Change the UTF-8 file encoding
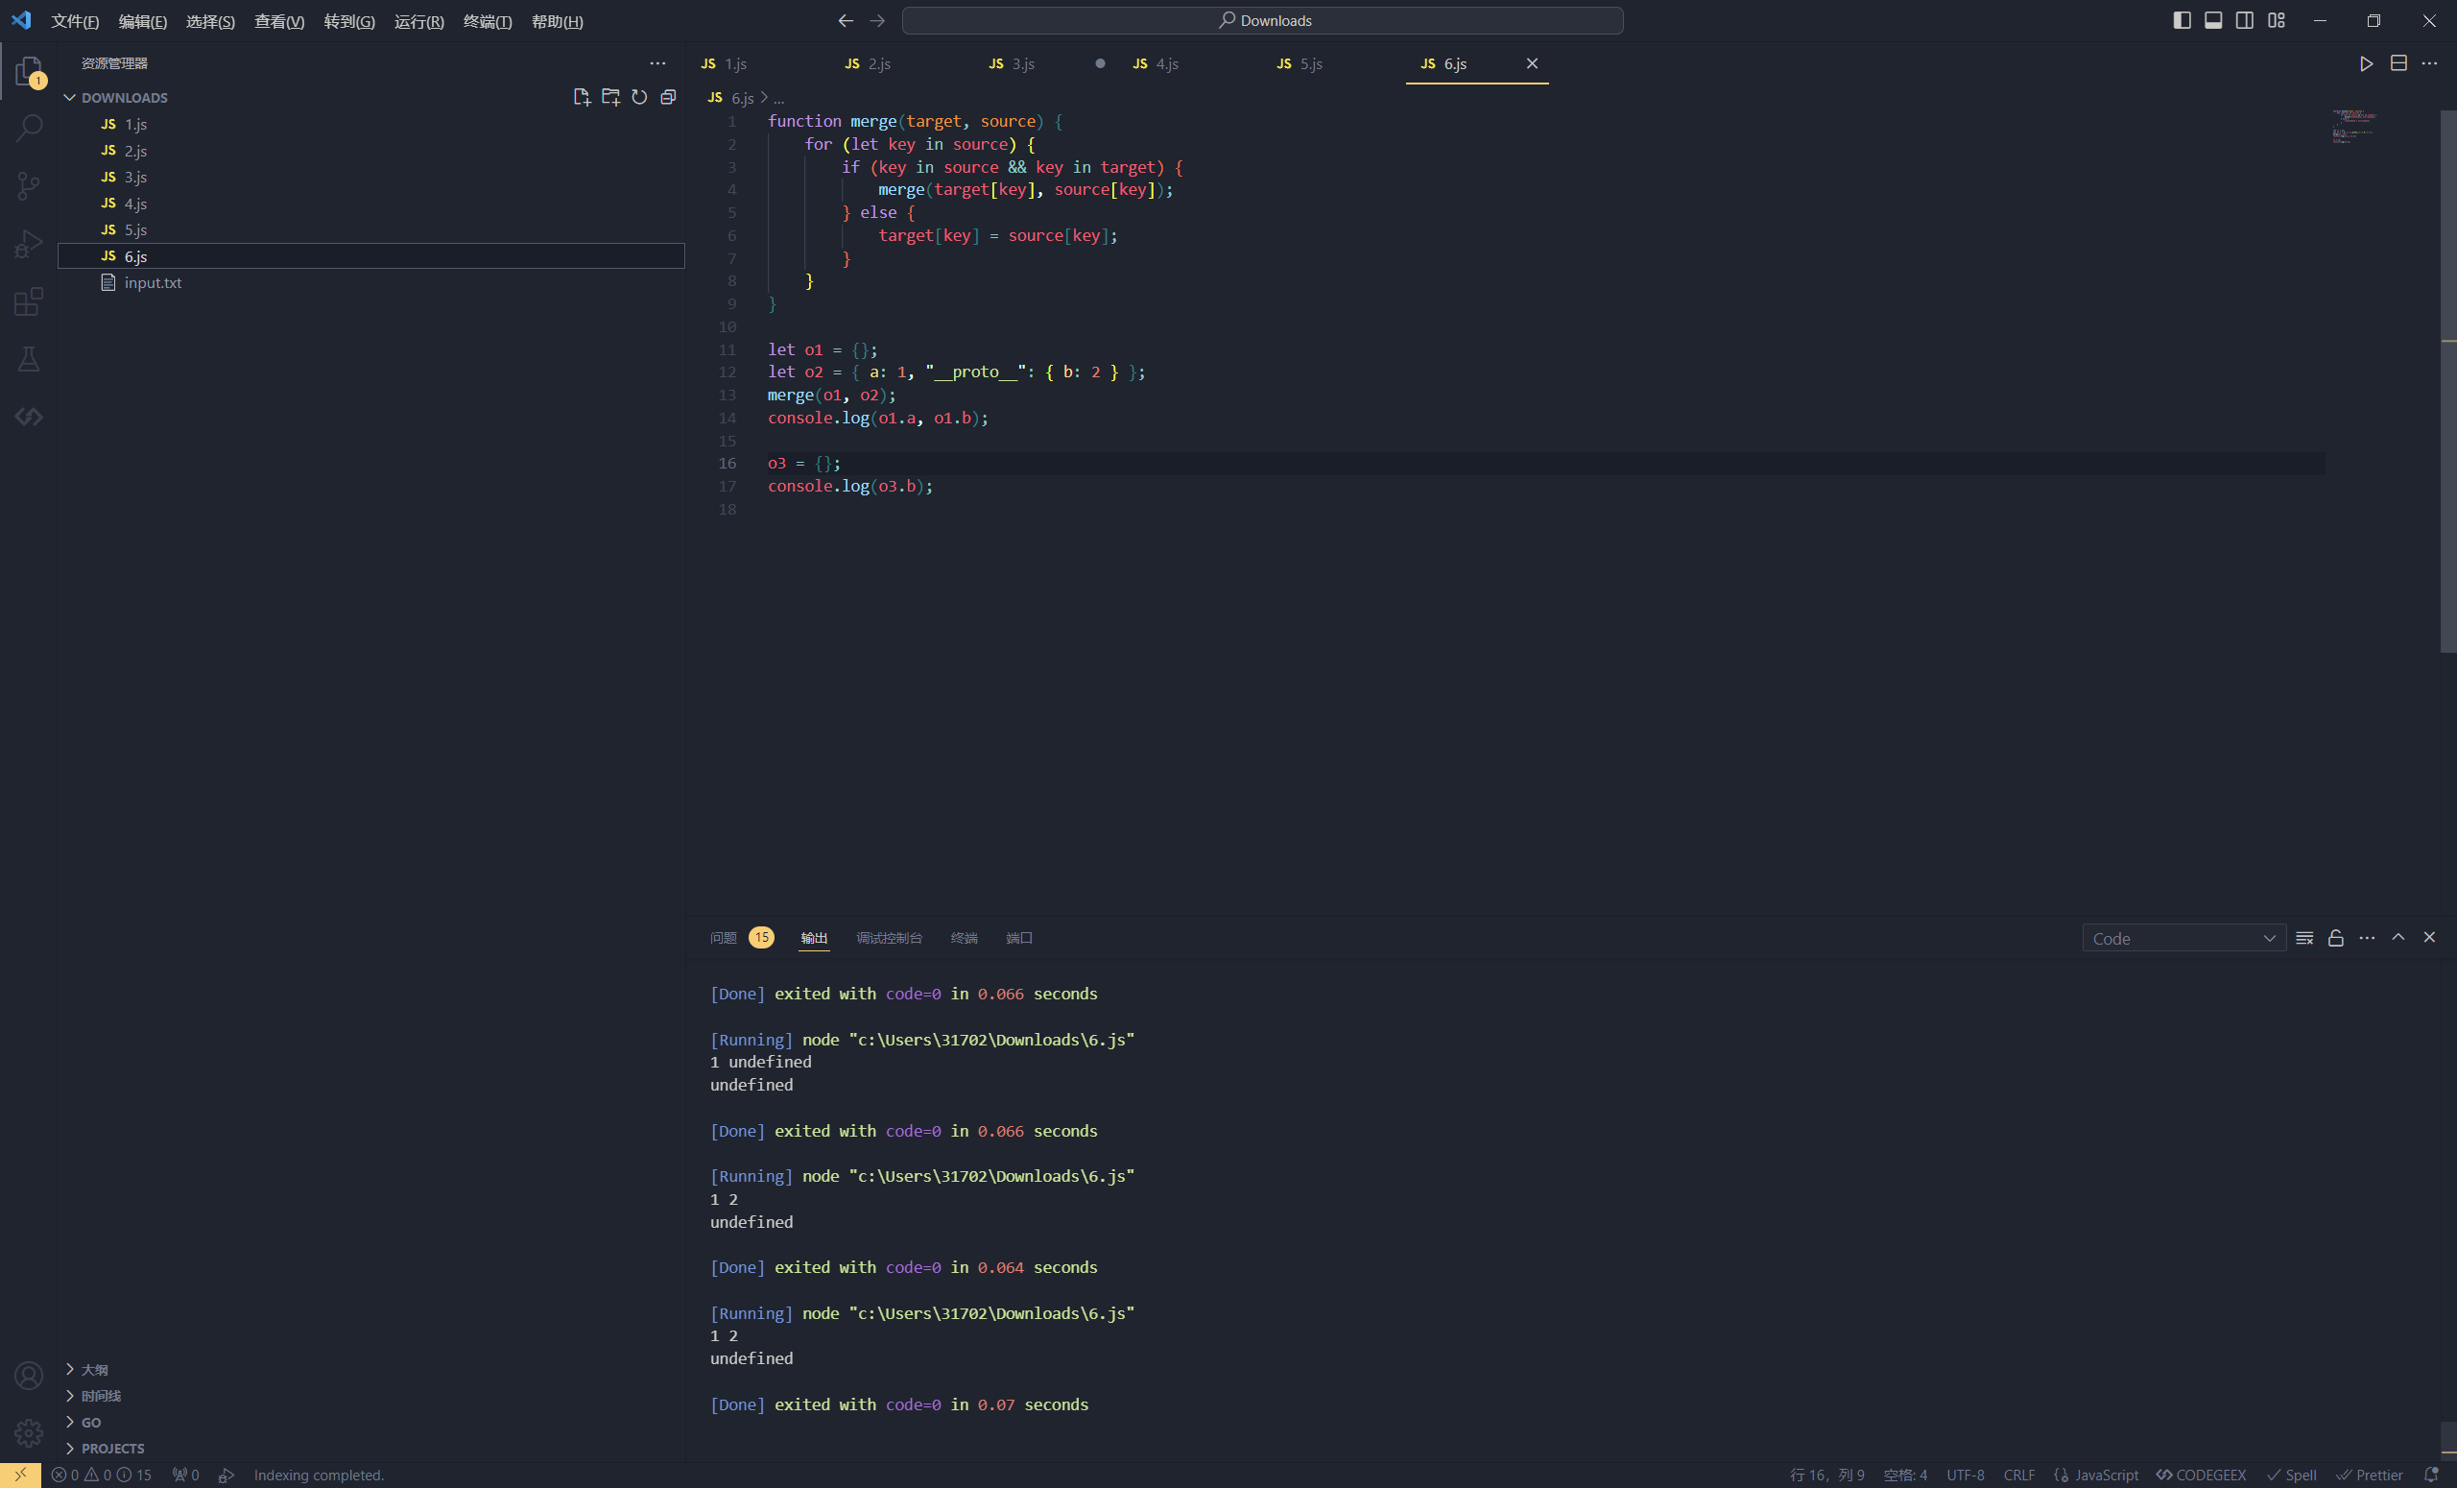Screen dimensions: 2457x1488 pyautogui.click(x=1965, y=1475)
